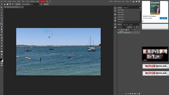
Task: Select the Crop tool
Action: [x=2, y=18]
